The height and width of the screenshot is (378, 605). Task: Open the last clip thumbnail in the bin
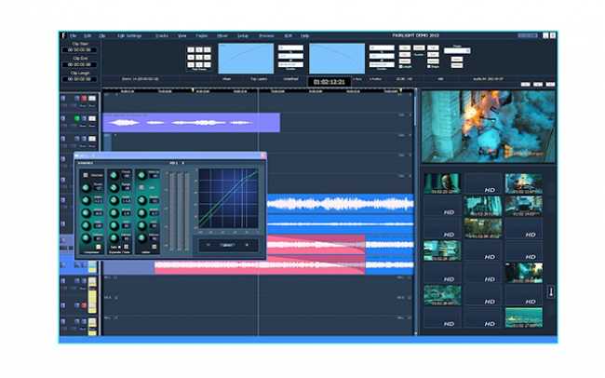[524, 317]
